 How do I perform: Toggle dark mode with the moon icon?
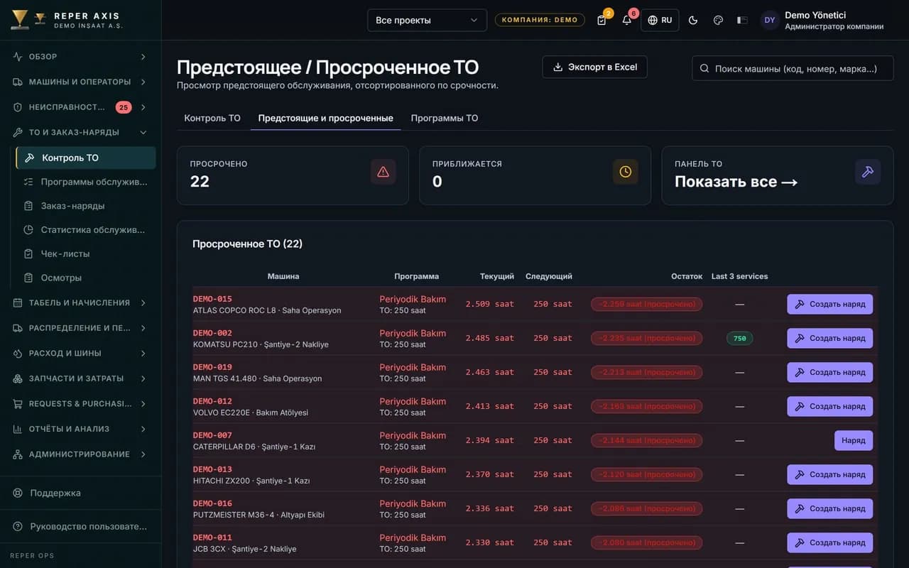(x=693, y=20)
